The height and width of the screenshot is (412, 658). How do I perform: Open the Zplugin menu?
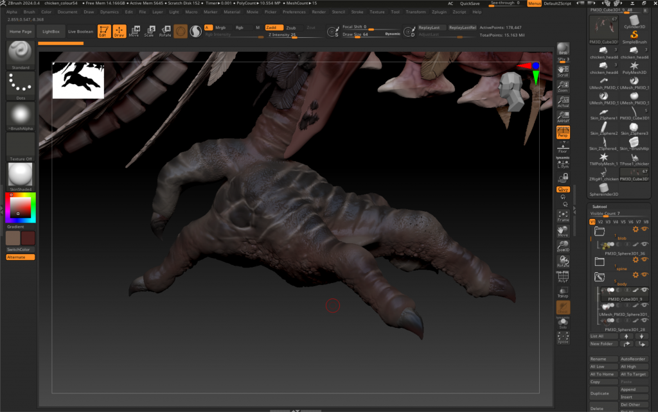[x=439, y=12]
